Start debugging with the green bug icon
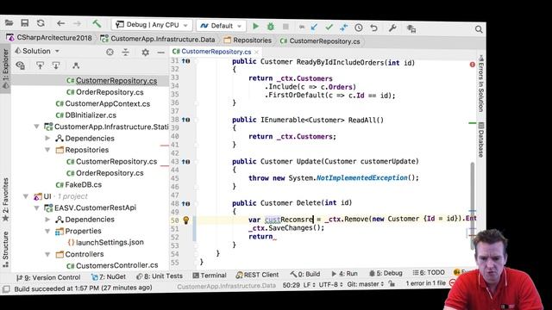This screenshot has height=310, width=552. [x=270, y=27]
